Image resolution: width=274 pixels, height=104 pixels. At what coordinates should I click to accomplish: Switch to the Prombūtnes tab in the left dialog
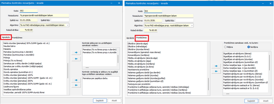(17, 38)
